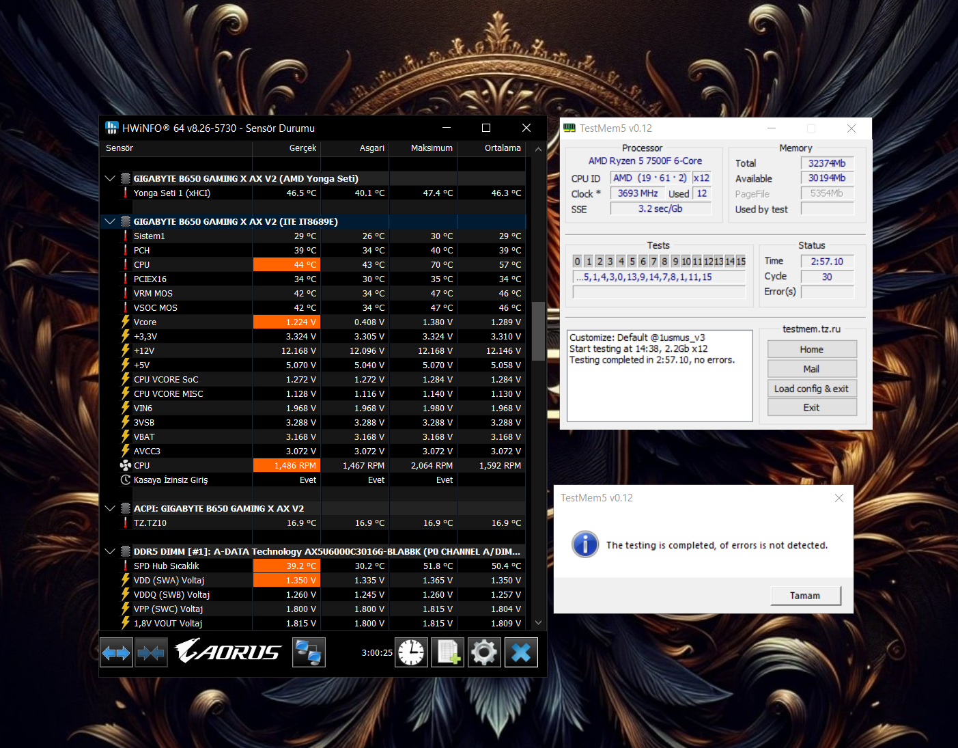The image size is (958, 748).
Task: Click the clock icon beside Kasaya İzinsiz Giriş
Action: [x=126, y=480]
